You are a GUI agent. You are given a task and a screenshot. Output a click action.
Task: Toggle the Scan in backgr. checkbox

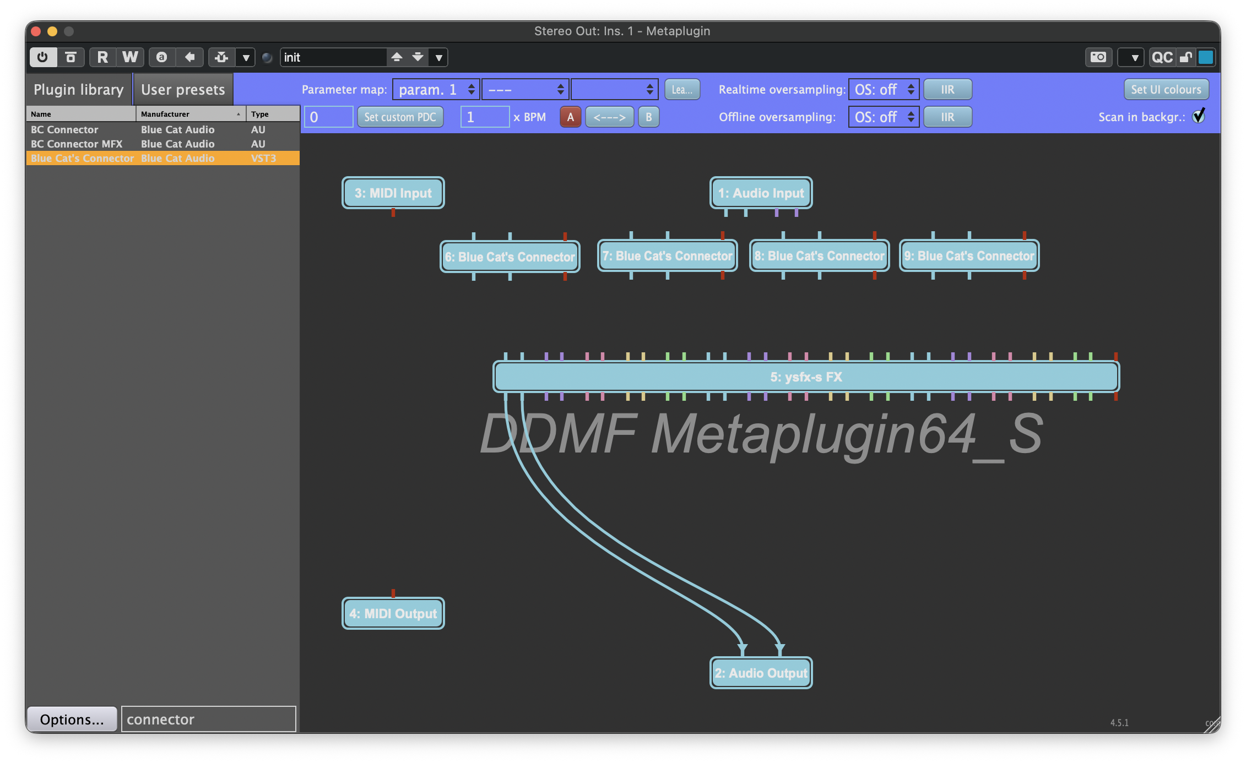1199,116
